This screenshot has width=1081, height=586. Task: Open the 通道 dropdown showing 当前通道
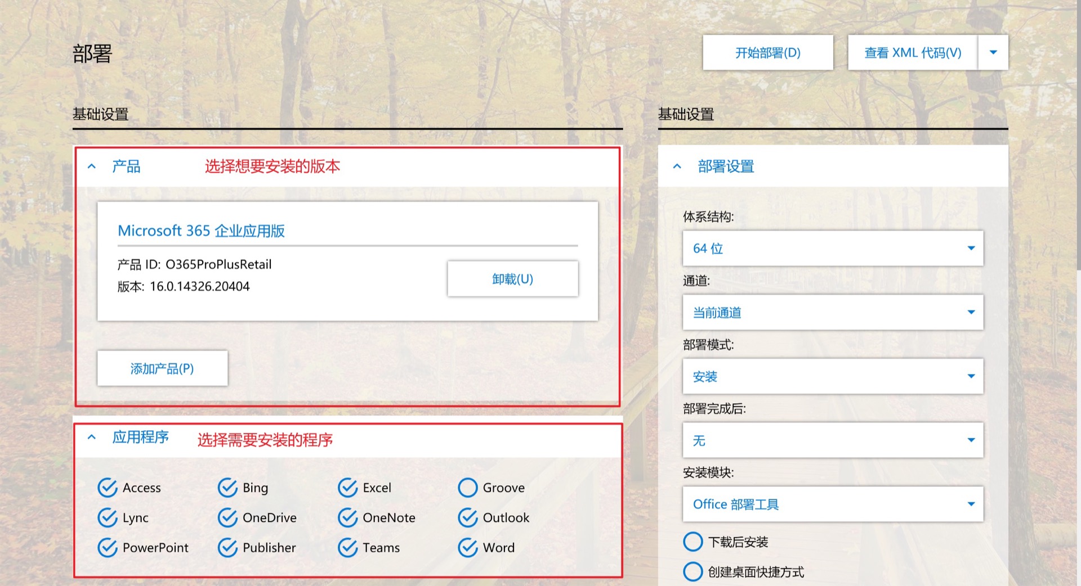pos(832,312)
